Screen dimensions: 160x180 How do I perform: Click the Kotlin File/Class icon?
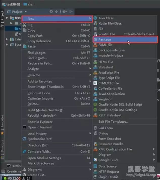tap(95, 23)
